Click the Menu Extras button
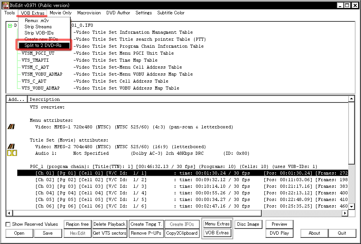This screenshot has width=361, height=244. coord(217,224)
